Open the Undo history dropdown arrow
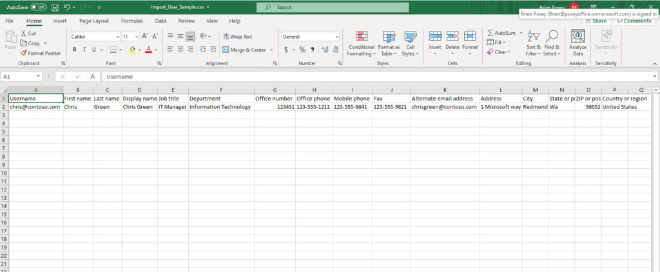660x272 pixels. (x=73, y=7)
